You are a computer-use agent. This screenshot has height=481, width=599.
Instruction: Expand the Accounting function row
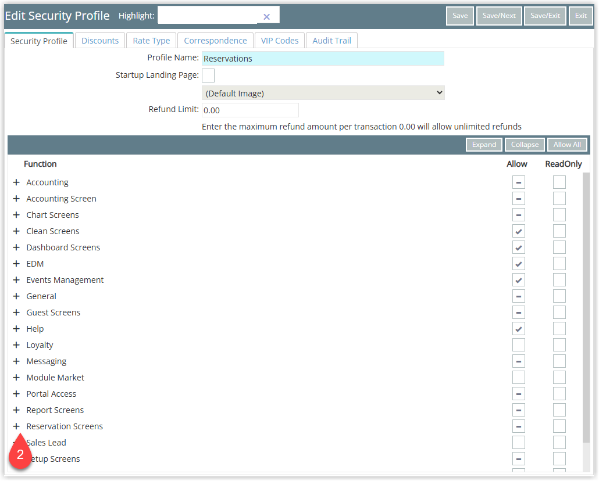pyautogui.click(x=16, y=182)
